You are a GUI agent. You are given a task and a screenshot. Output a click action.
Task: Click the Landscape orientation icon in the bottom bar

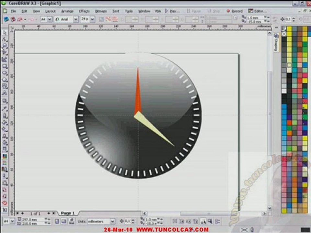pos(64,221)
